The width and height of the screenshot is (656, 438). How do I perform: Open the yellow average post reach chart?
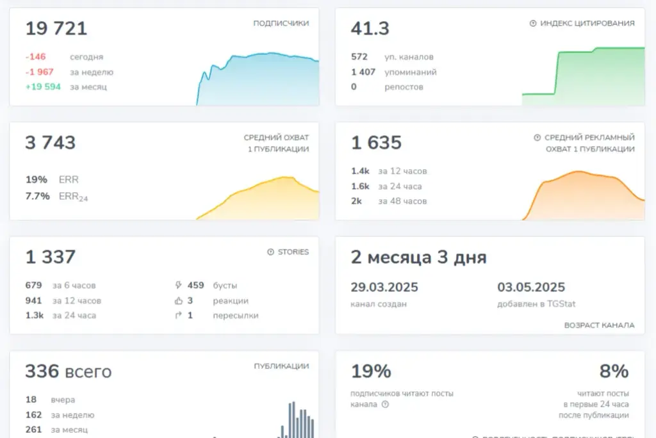[x=258, y=198]
